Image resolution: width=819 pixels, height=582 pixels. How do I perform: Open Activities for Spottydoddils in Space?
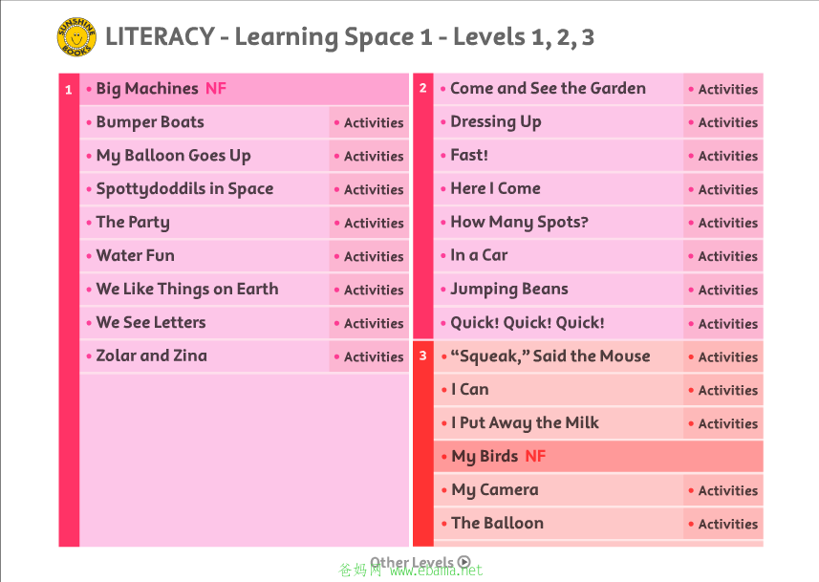[369, 189]
